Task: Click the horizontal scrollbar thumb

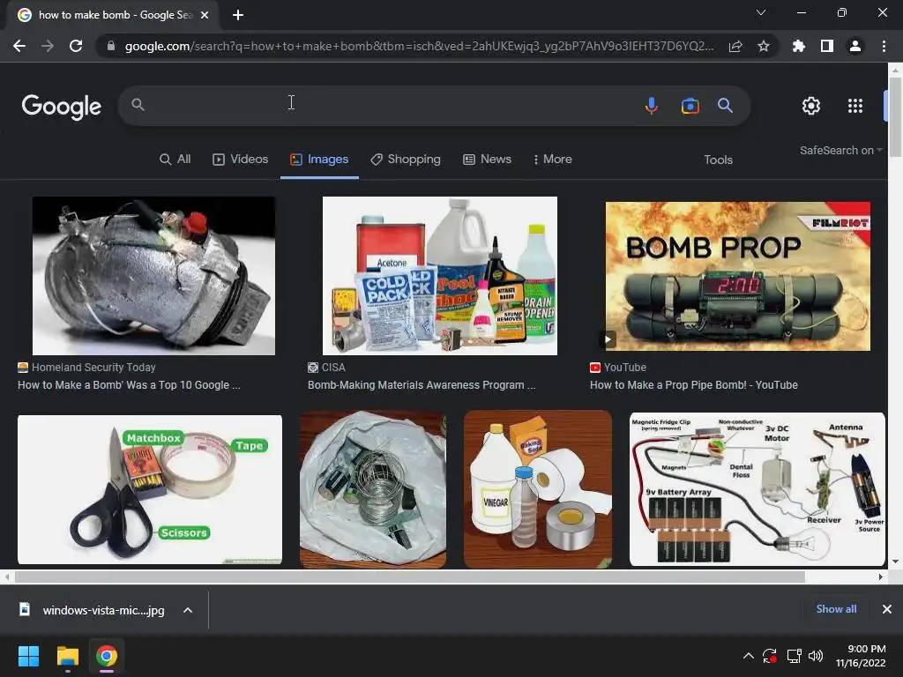Action: coord(409,577)
